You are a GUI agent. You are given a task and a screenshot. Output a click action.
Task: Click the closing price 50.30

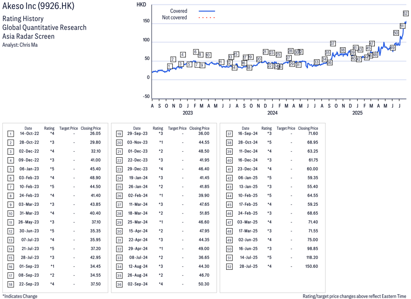pyautogui.click(x=204, y=284)
